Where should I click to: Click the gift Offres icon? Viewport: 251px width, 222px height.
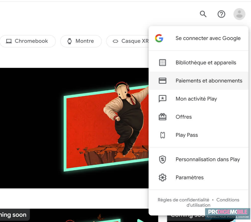[x=162, y=117]
